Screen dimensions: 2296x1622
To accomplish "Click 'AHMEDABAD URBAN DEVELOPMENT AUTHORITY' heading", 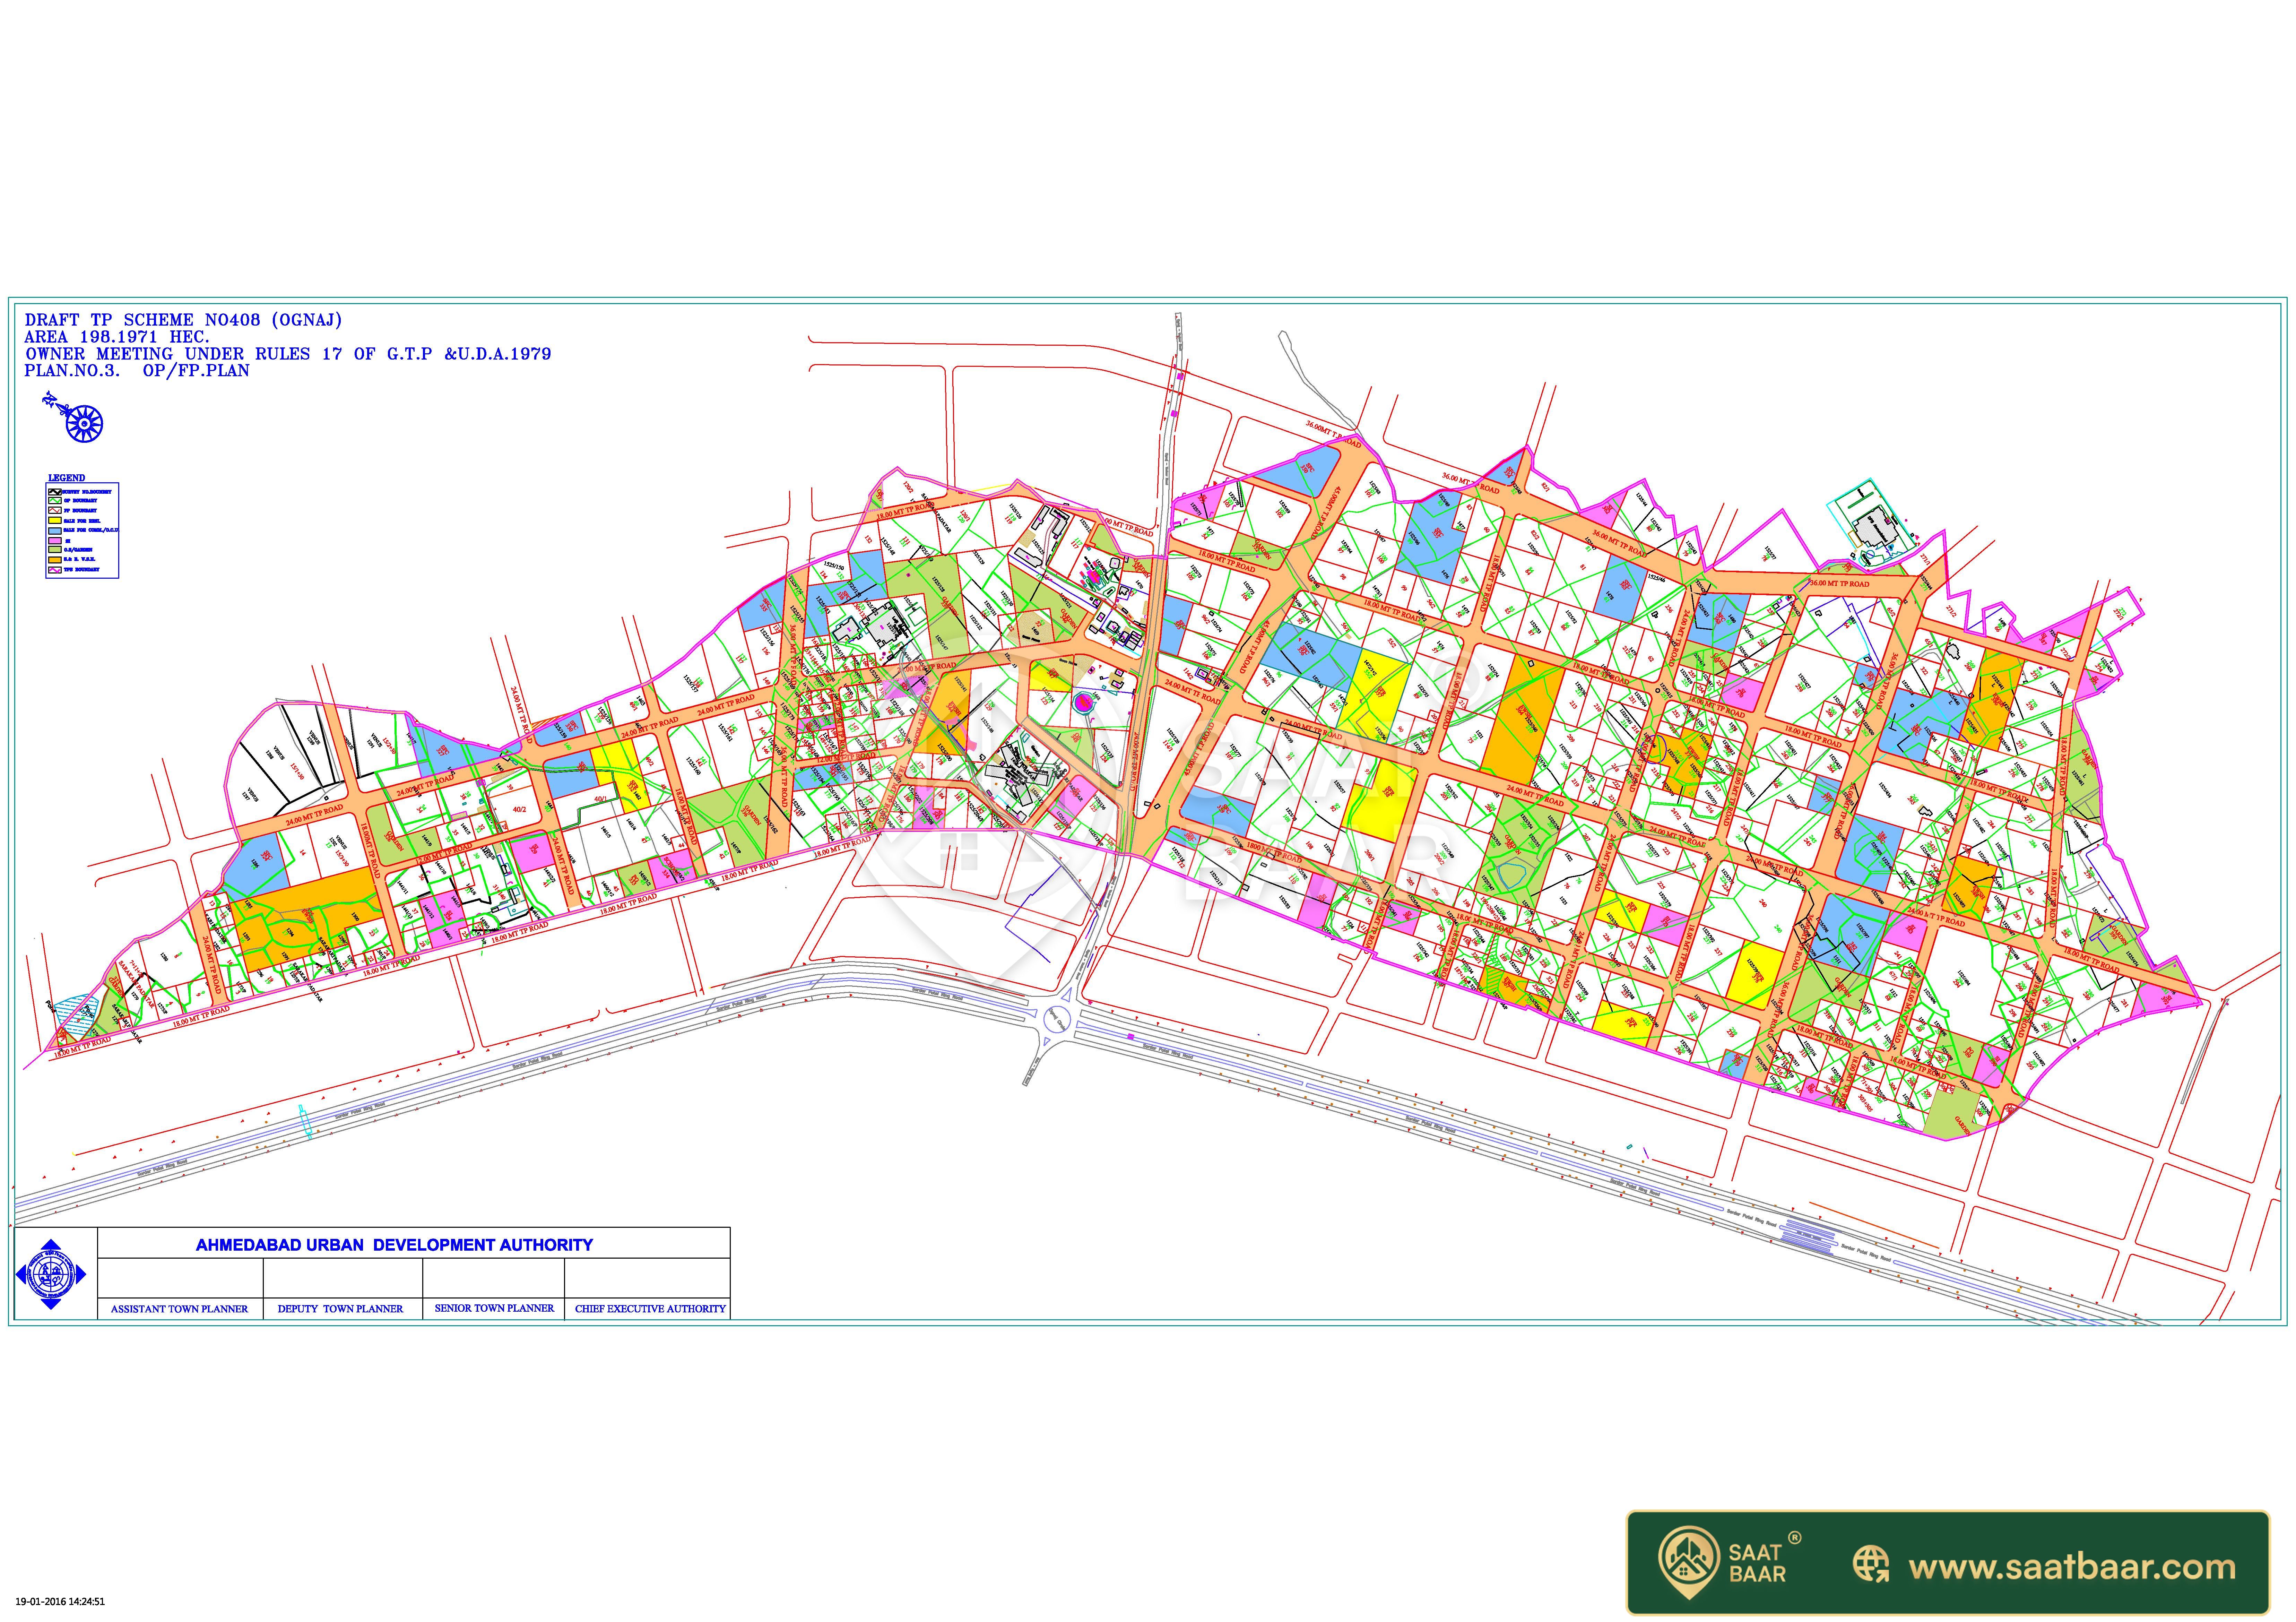I will [394, 1245].
